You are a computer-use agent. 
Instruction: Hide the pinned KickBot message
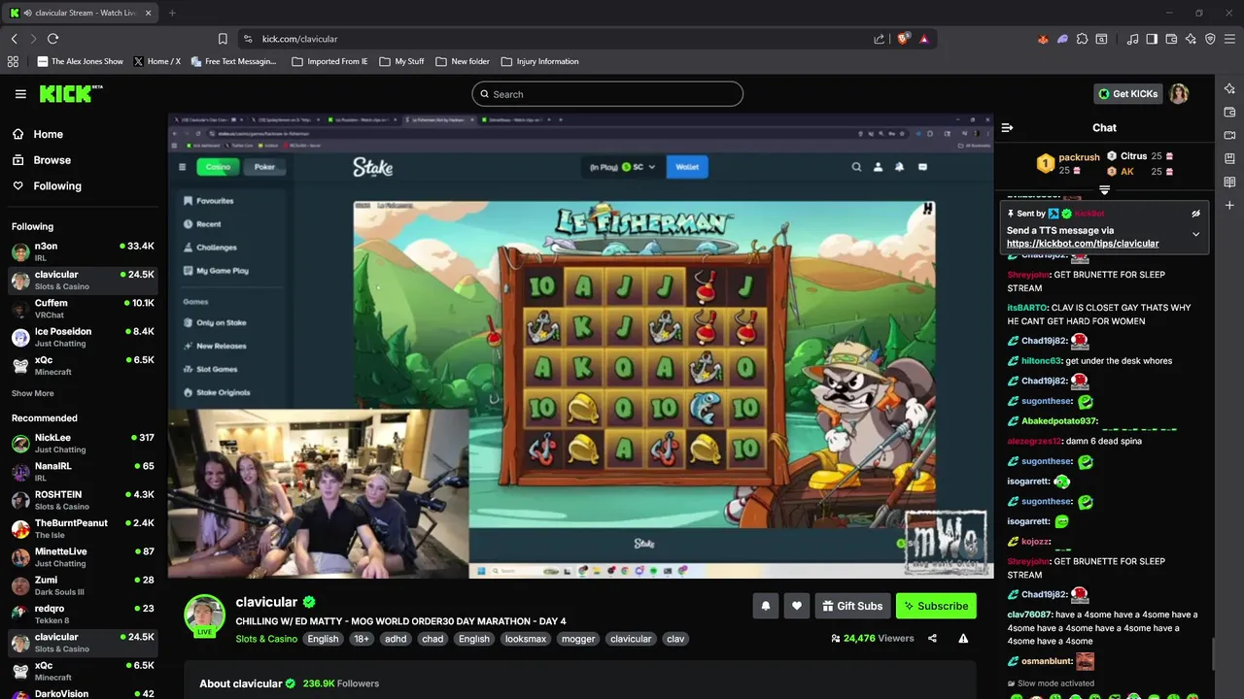click(x=1196, y=213)
